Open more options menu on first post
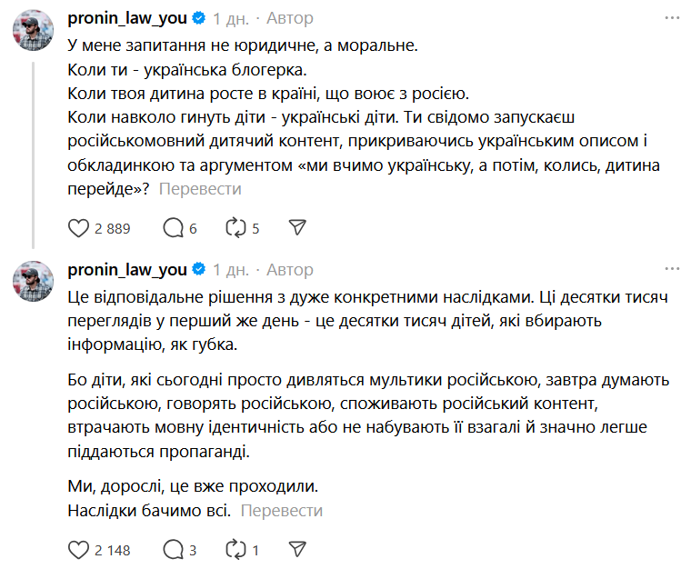The image size is (691, 569). [672, 18]
